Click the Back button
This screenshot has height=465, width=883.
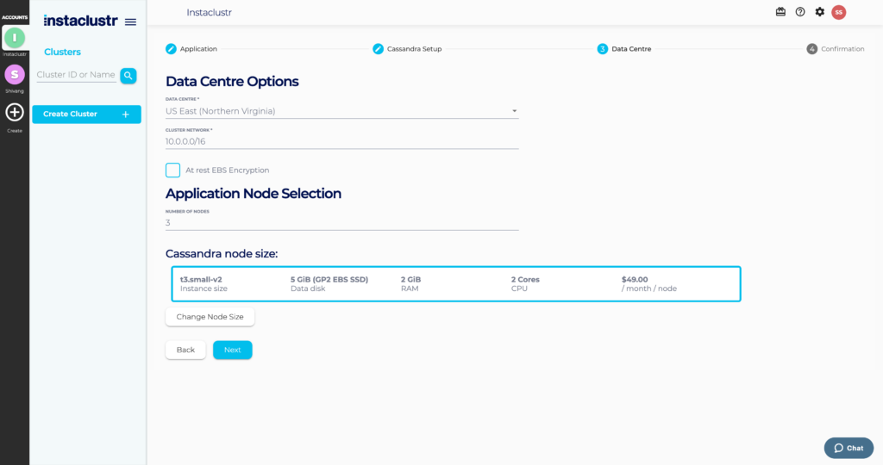185,350
